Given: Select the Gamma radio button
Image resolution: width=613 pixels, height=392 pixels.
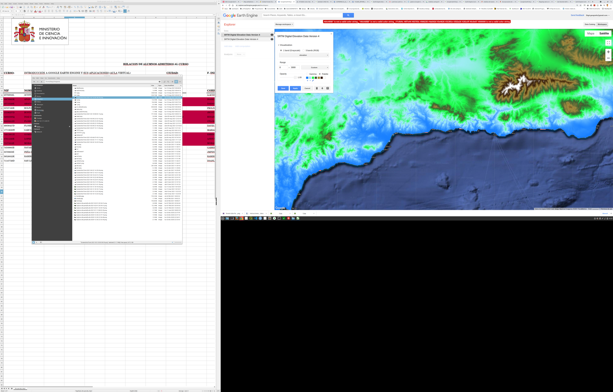Looking at the screenshot, I should [307, 74].
